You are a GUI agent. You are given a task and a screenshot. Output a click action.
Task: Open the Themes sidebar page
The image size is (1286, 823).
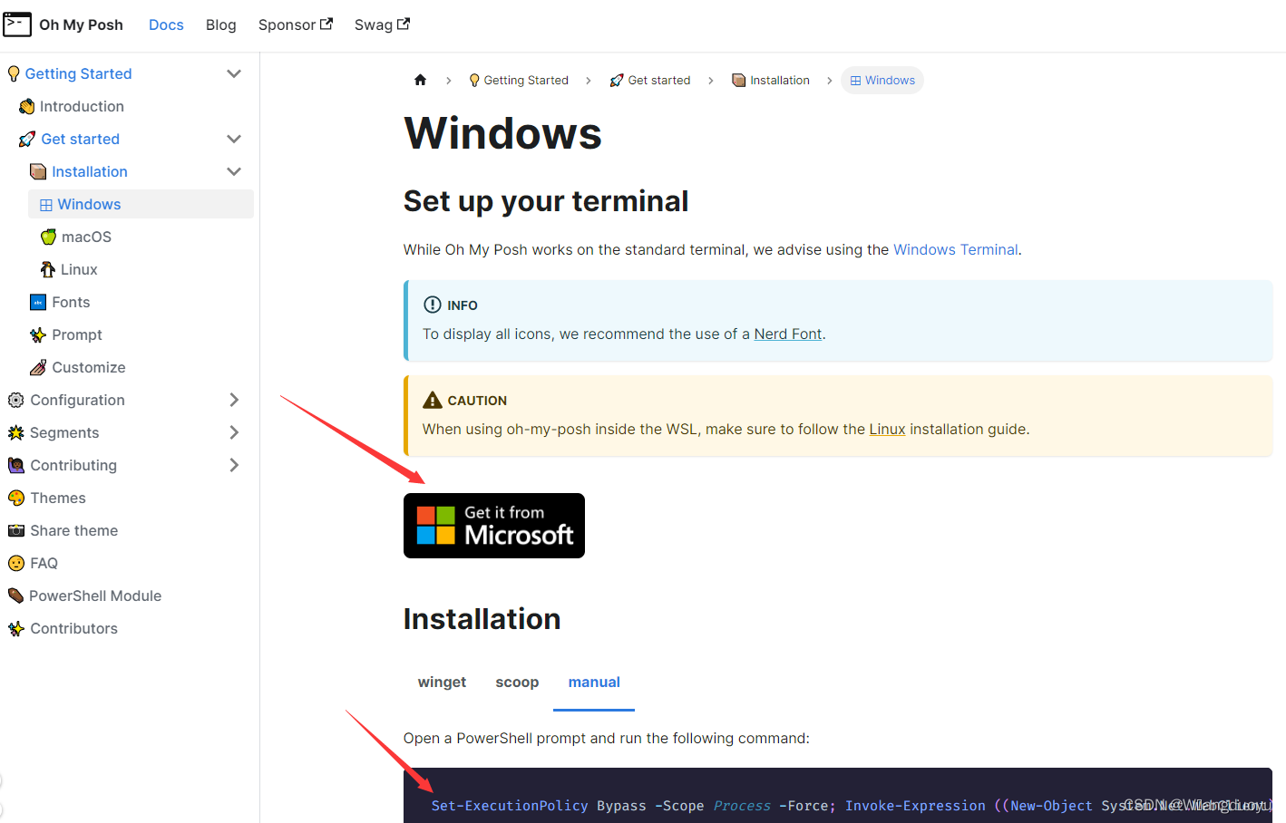(58, 498)
